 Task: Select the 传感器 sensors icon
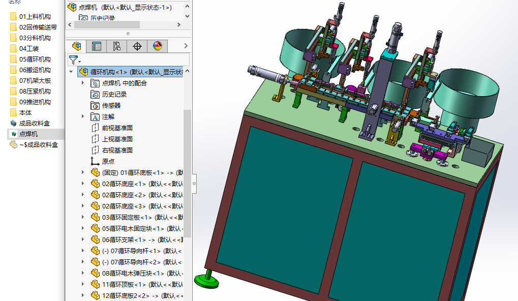tap(95, 106)
